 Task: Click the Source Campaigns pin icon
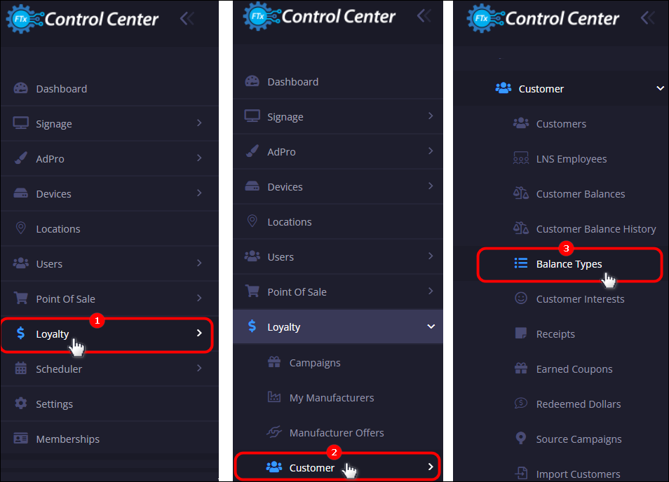pos(520,438)
